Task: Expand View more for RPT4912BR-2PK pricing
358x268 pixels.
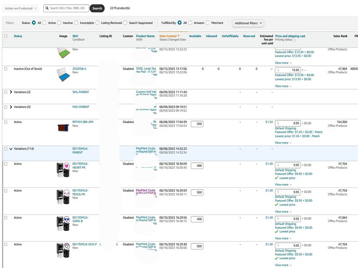Action: point(283,143)
